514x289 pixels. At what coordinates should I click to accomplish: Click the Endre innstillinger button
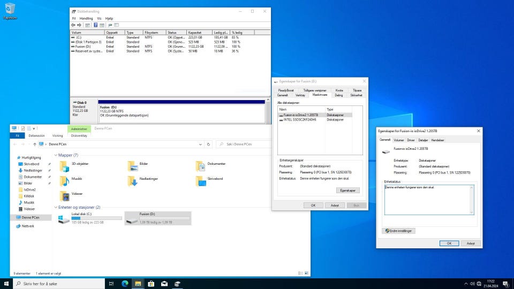399,231
